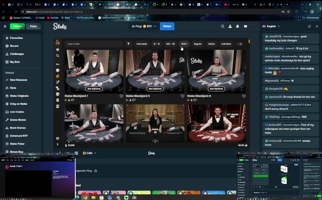322x200 pixels.
Task: Open Chrome from the taskbar
Action: tap(85, 197)
